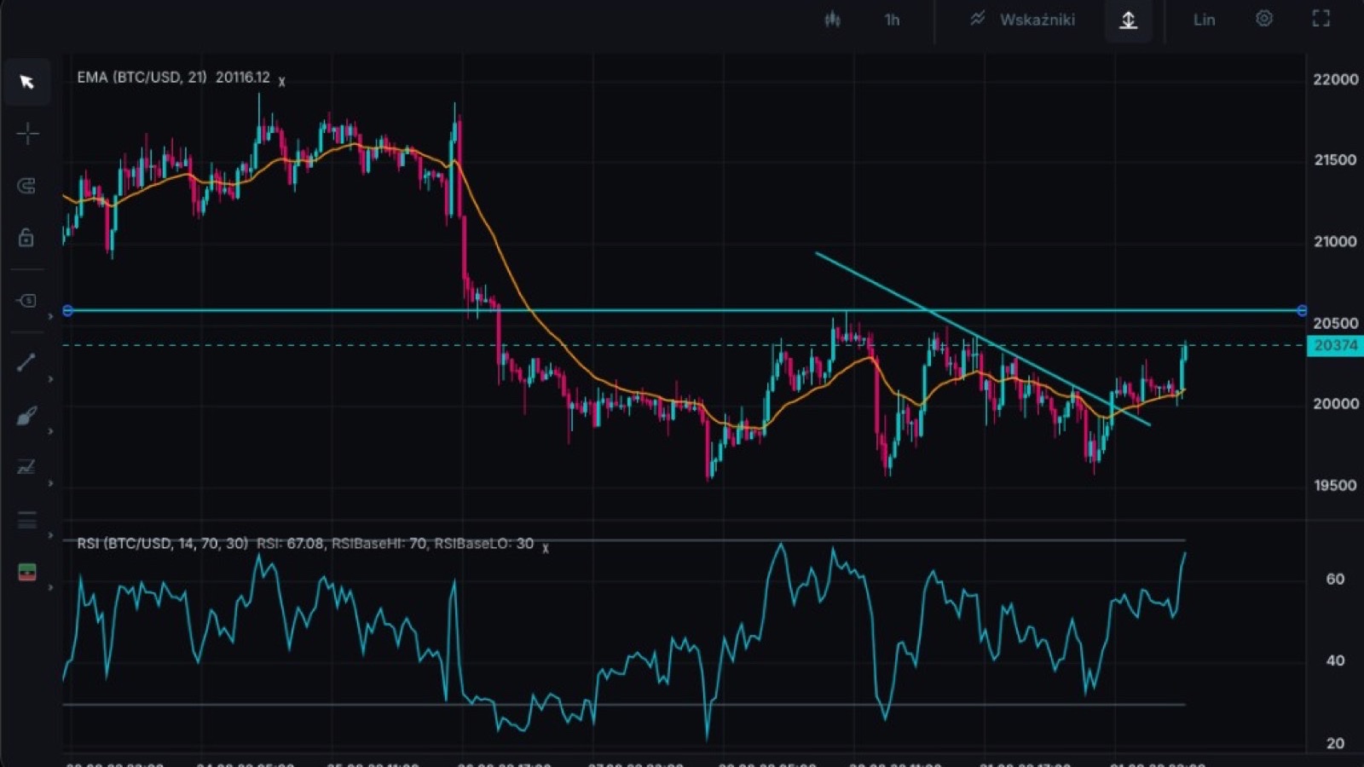Screen dimensions: 1364x767
Task: Click the 21500 price axis label
Action: [1336, 160]
